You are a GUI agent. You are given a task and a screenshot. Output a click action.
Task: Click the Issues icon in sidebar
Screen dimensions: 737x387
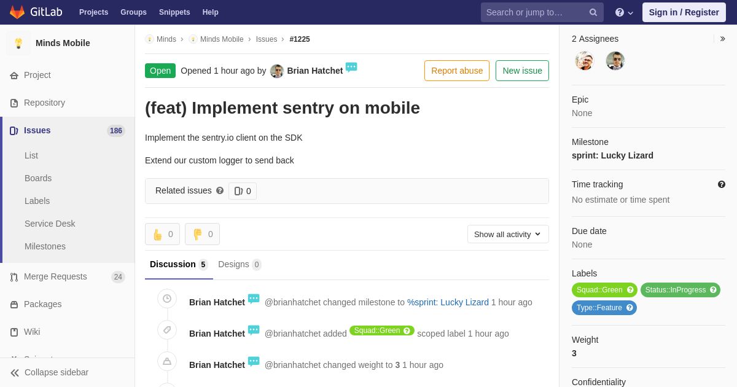coord(14,131)
